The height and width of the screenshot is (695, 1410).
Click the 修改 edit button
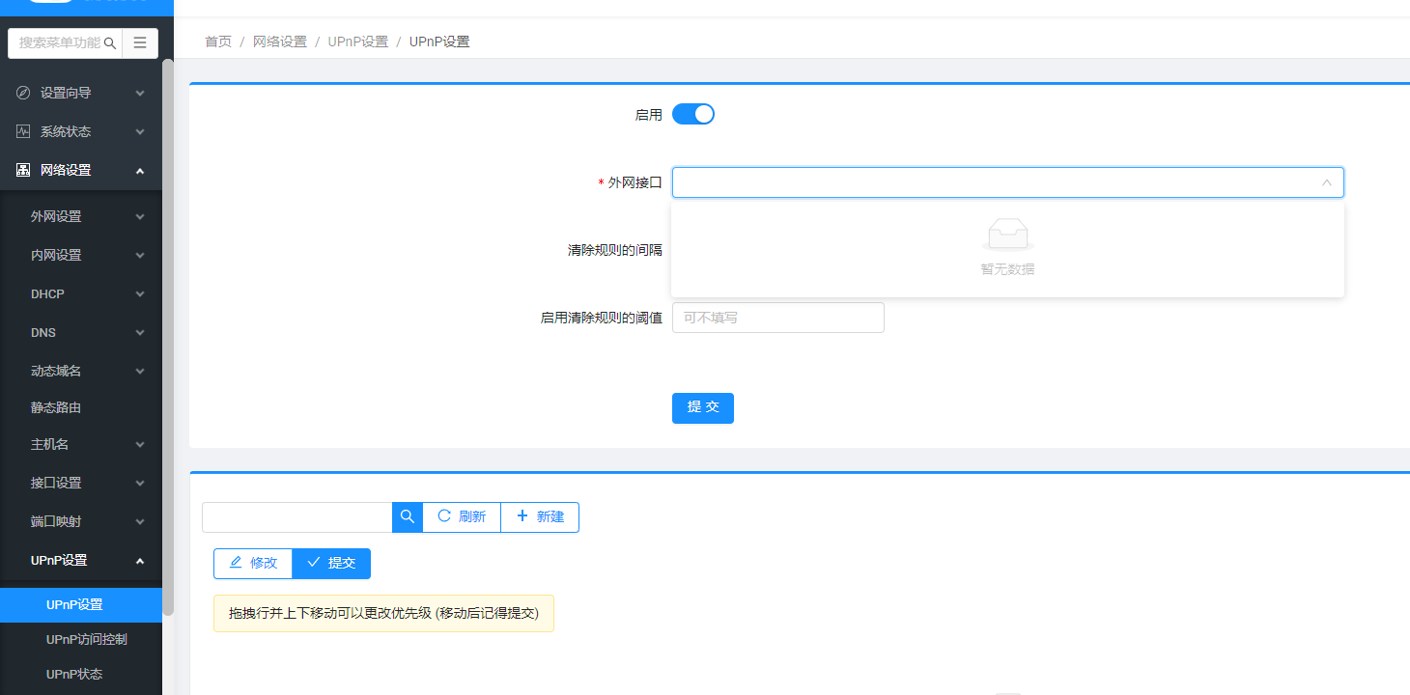pyautogui.click(x=253, y=563)
